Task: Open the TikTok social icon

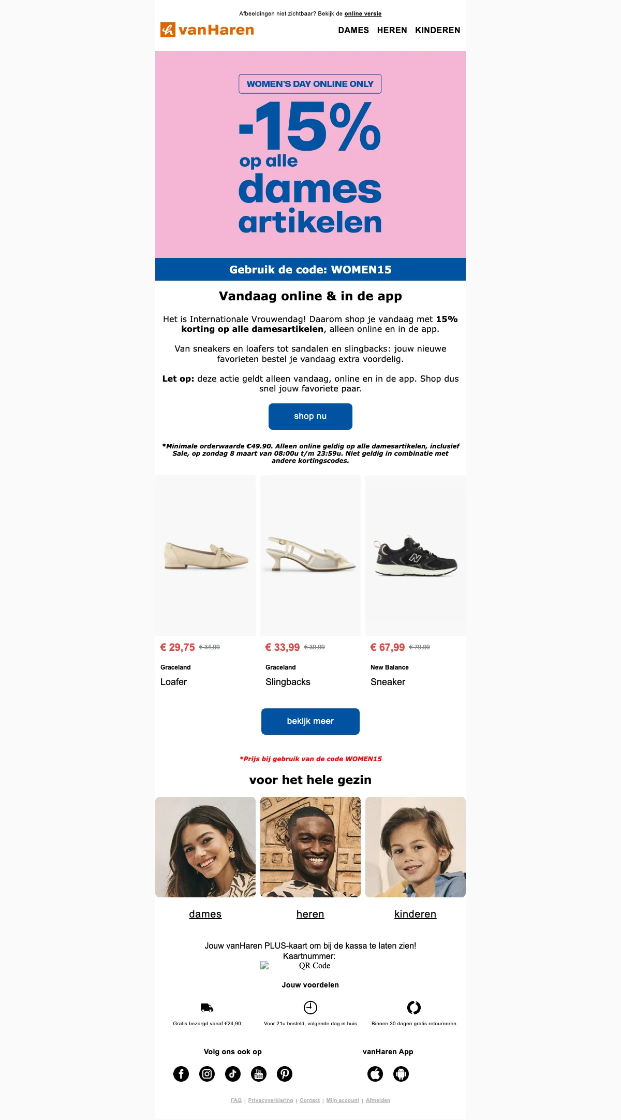Action: pyautogui.click(x=233, y=1074)
